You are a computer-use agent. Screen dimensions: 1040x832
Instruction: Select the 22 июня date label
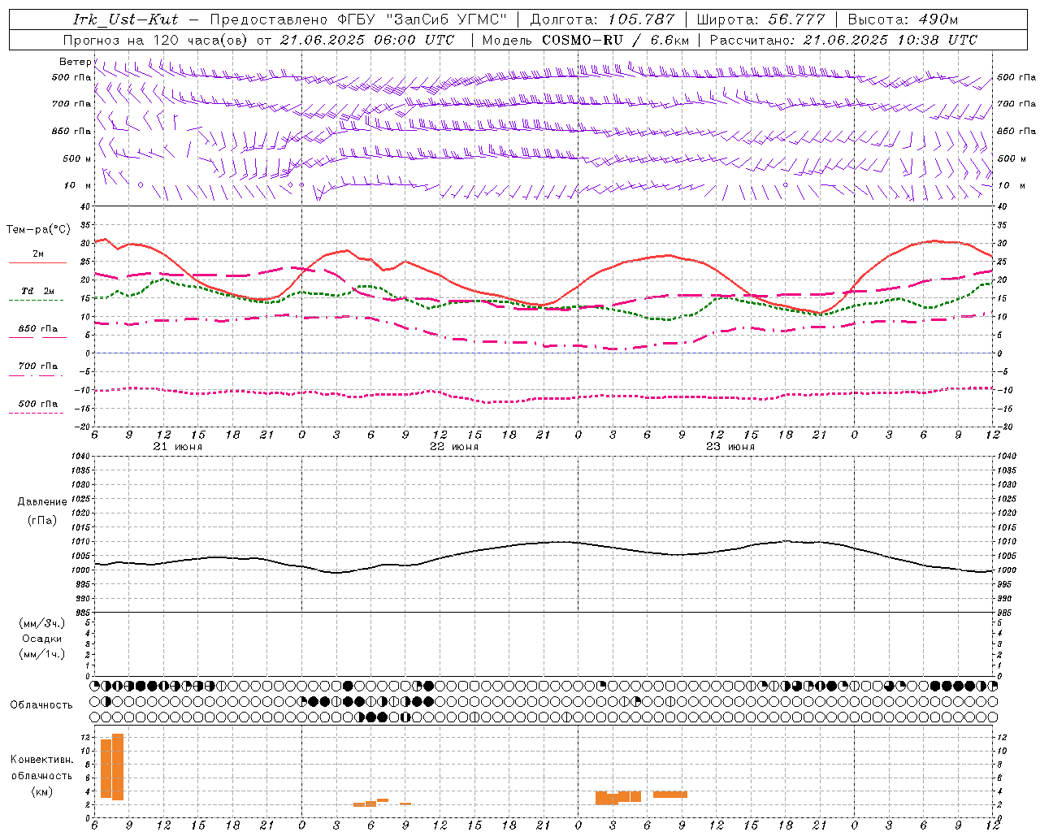(x=454, y=447)
